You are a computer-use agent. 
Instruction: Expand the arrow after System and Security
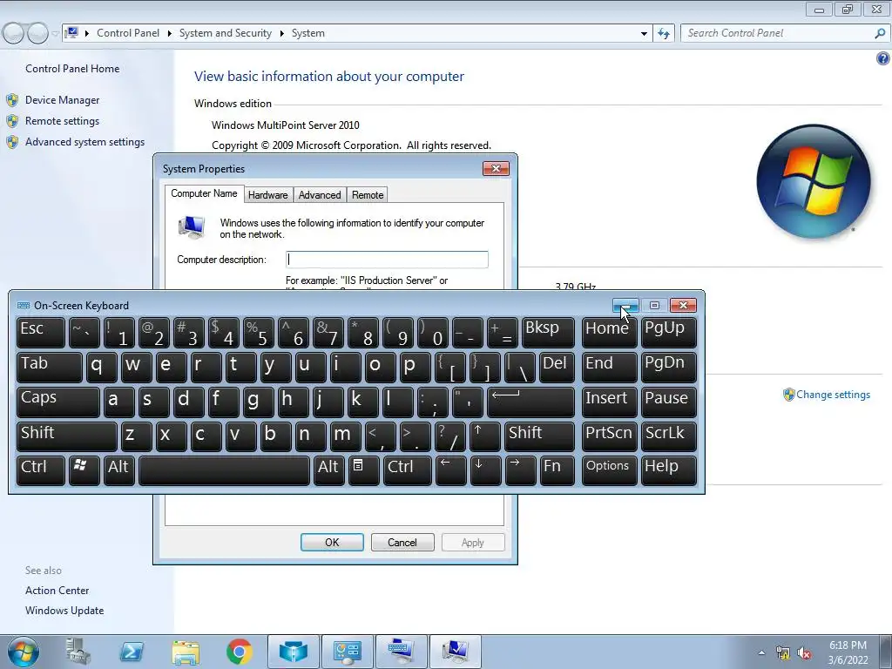(x=281, y=34)
